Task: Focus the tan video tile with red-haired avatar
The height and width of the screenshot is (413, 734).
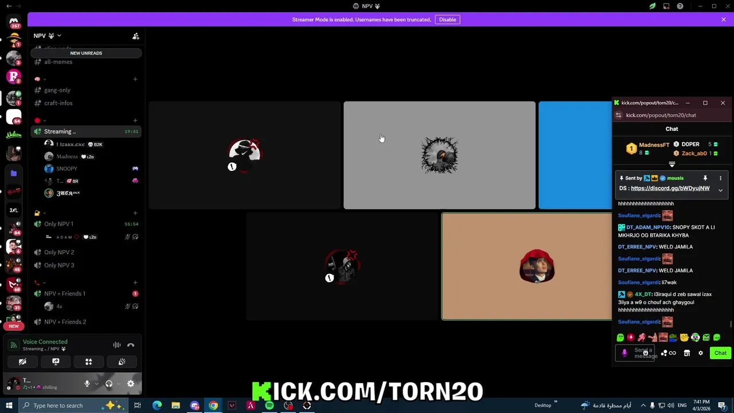Action: point(526,266)
